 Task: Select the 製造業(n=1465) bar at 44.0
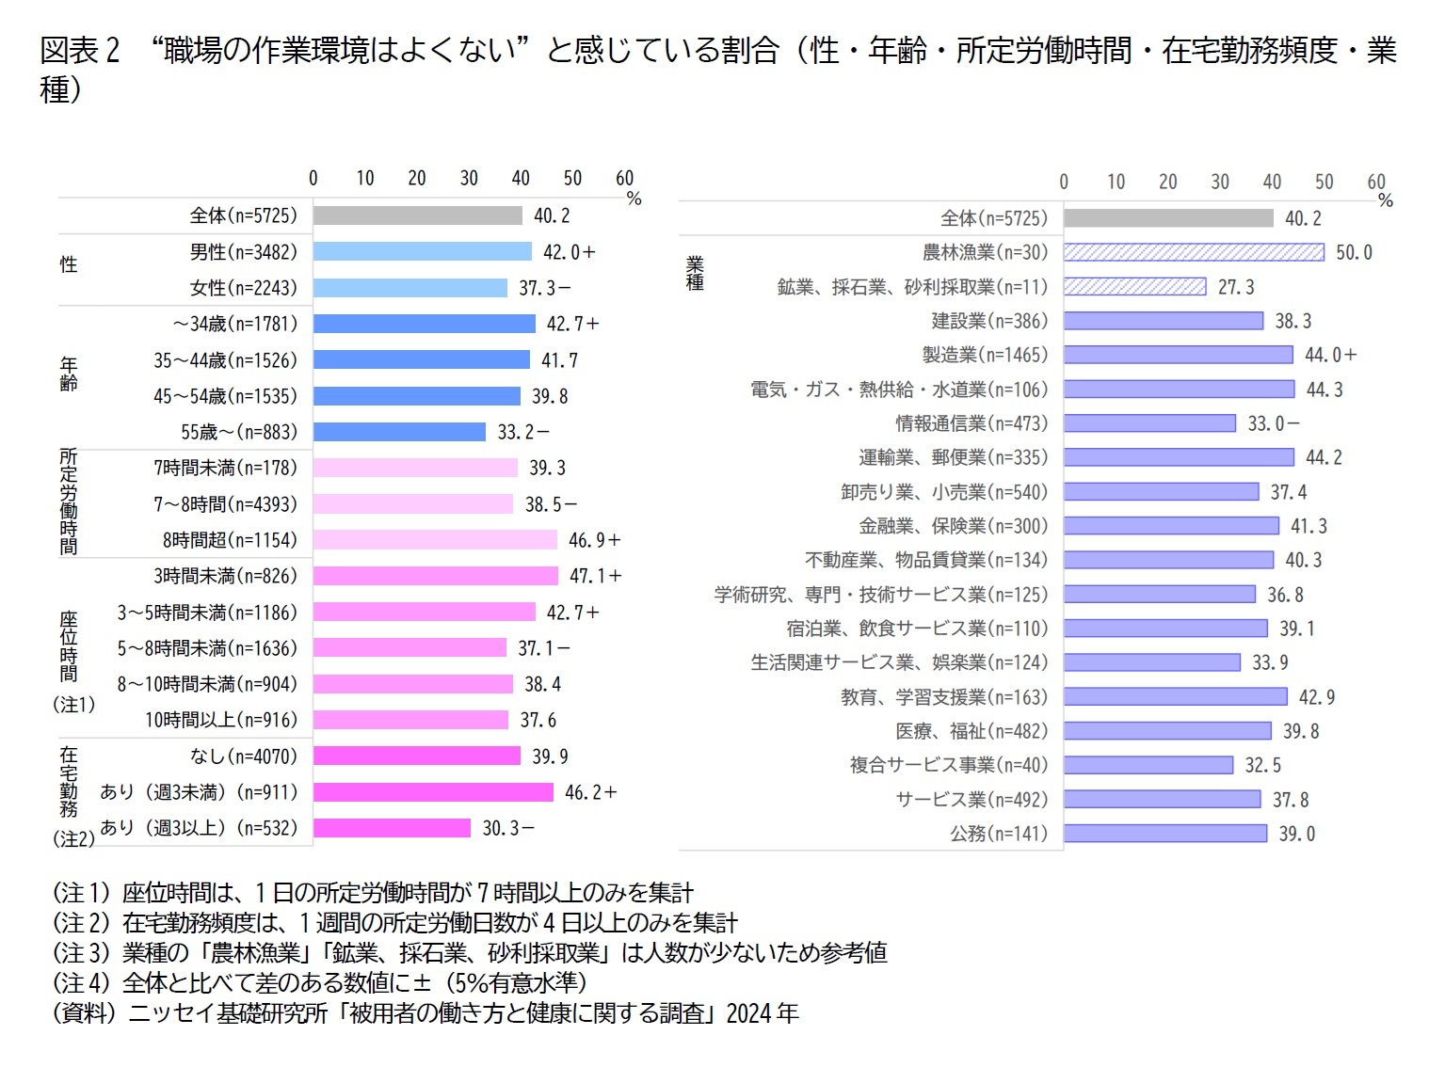tap(1177, 355)
